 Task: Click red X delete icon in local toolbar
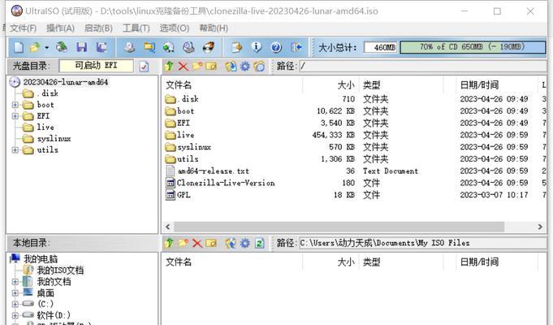point(197,243)
